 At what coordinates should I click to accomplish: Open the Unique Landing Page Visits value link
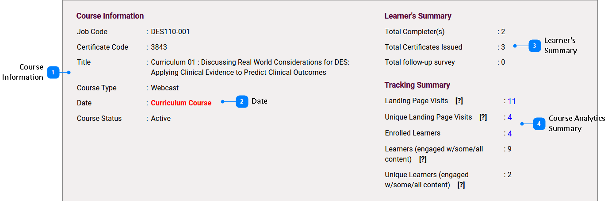coord(510,117)
